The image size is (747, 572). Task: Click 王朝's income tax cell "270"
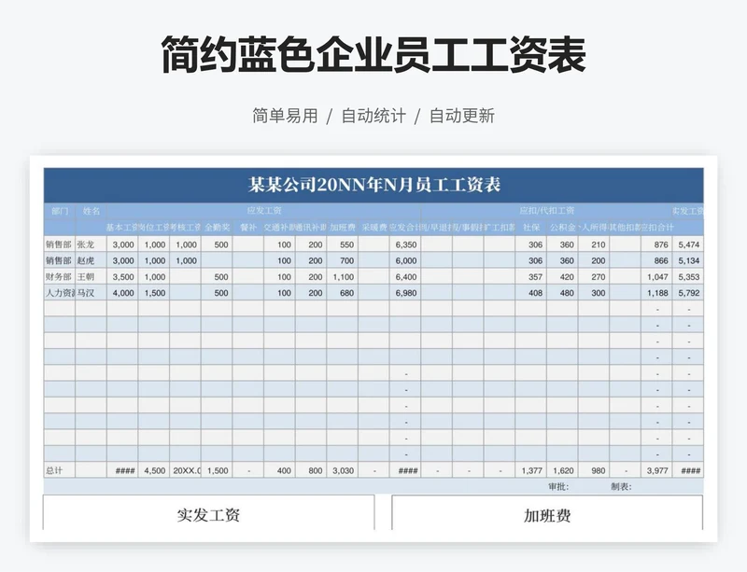[594, 277]
